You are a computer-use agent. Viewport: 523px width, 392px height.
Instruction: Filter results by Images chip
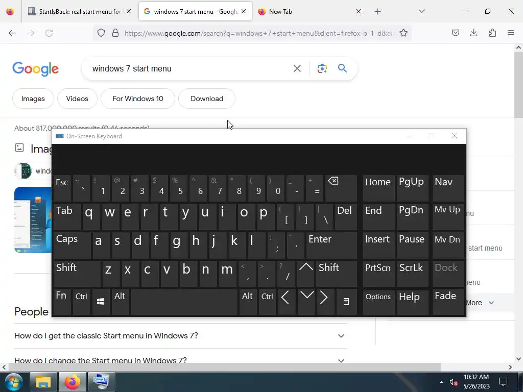[x=33, y=99]
